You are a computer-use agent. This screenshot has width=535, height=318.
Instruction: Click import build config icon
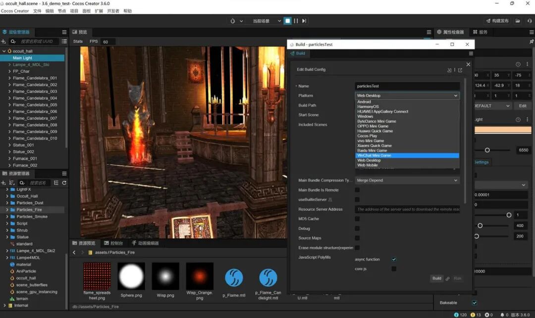[449, 70]
